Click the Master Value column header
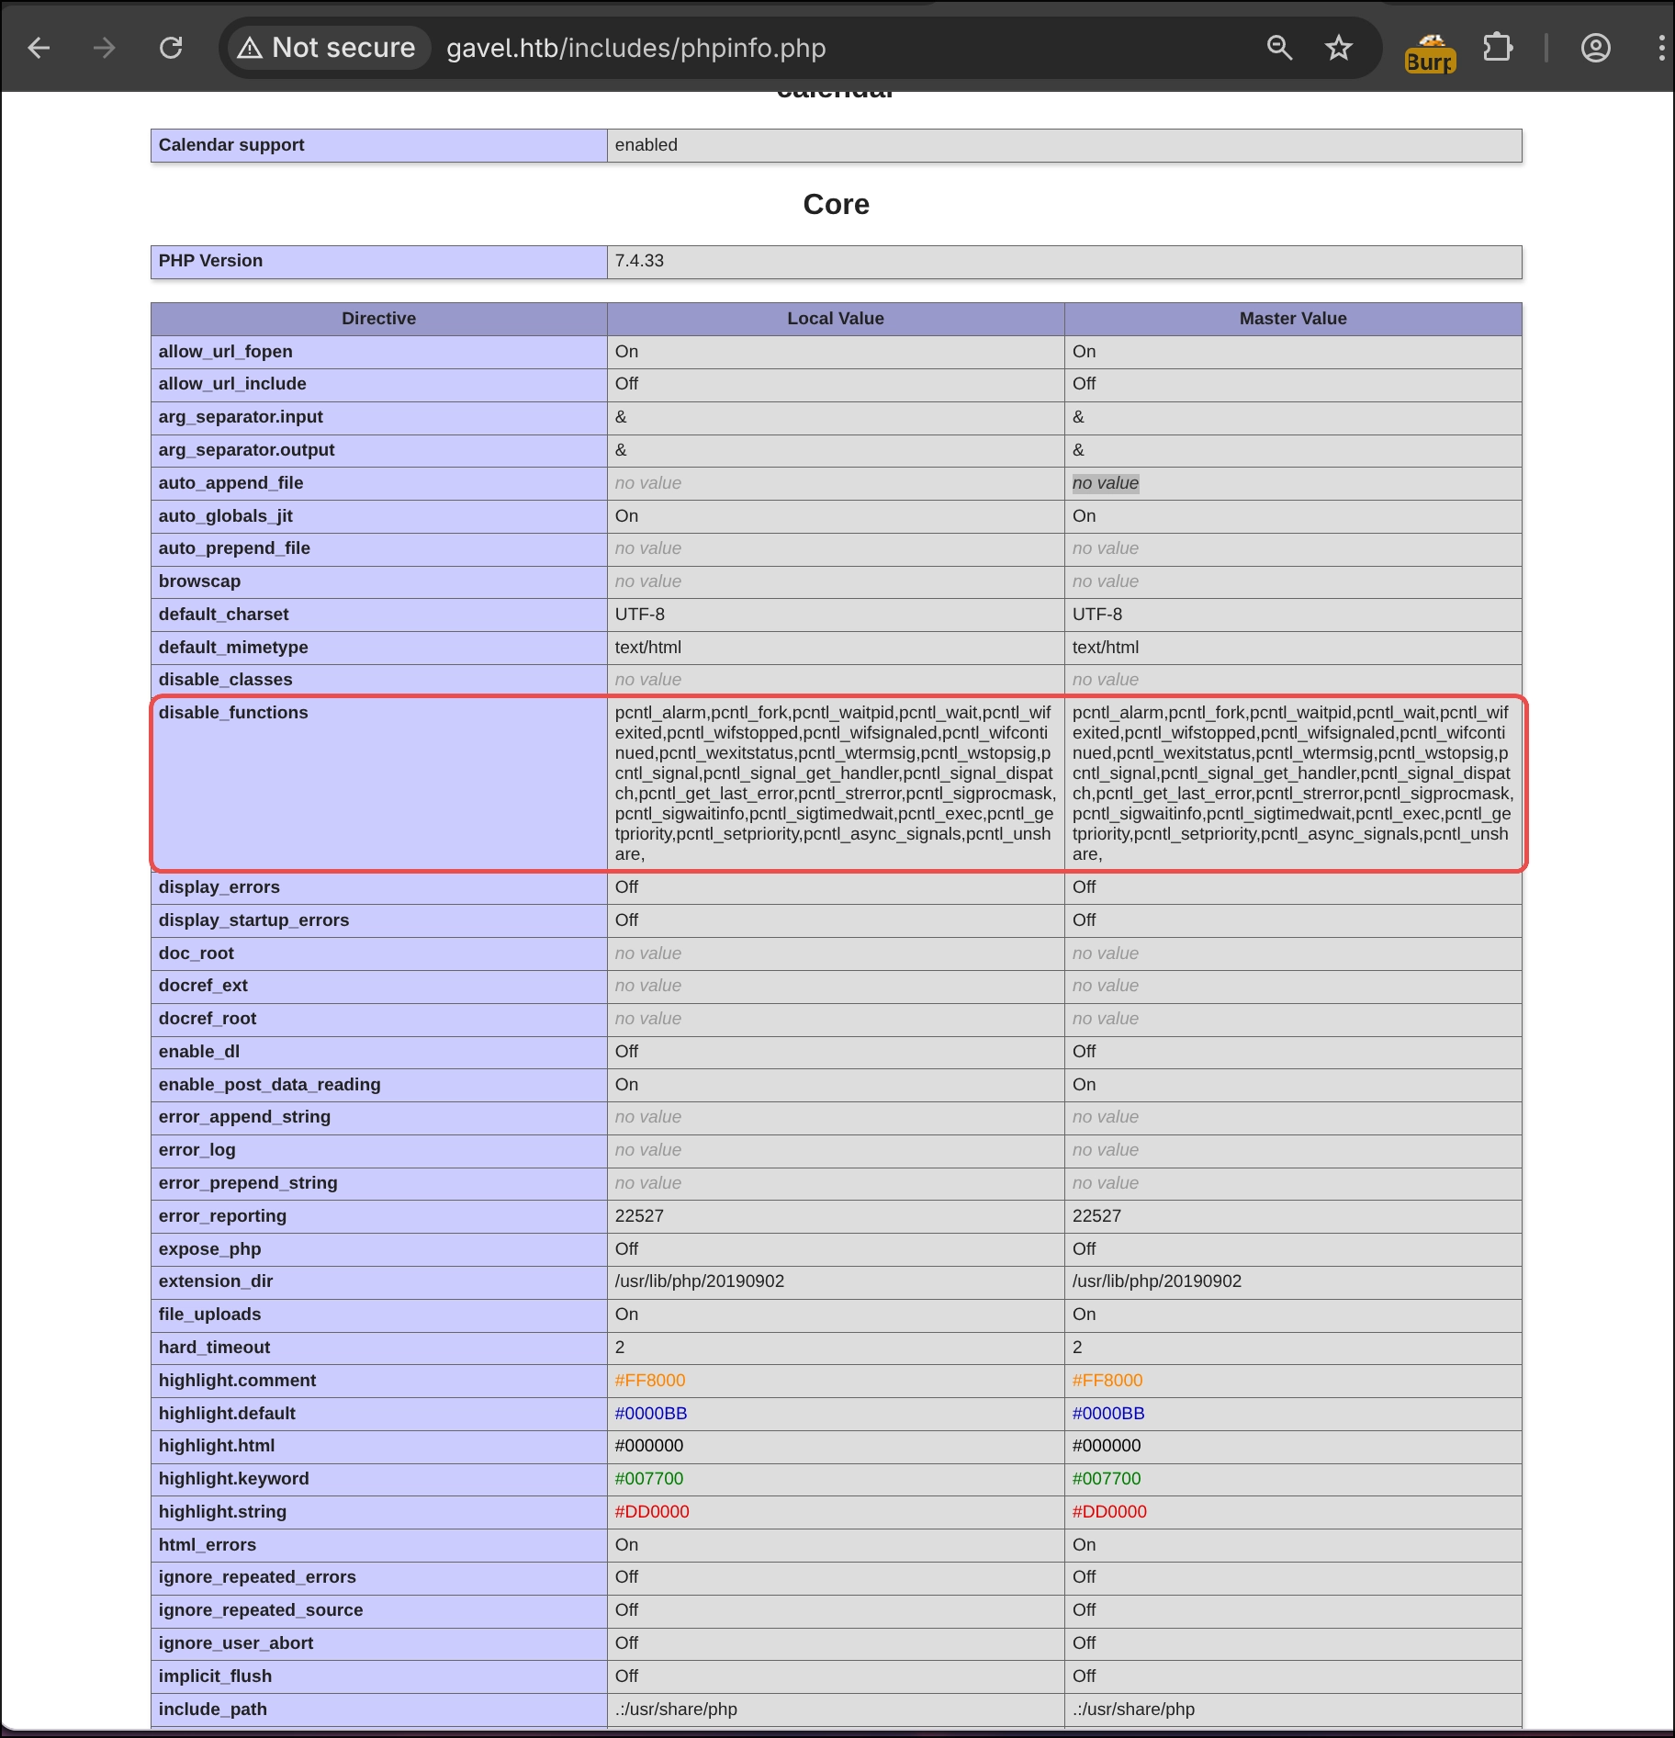 [1290, 319]
